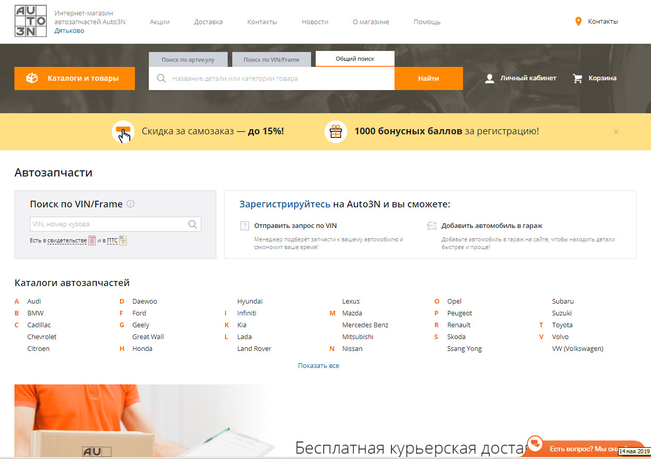Click the magnifier in the VIN field

(193, 224)
